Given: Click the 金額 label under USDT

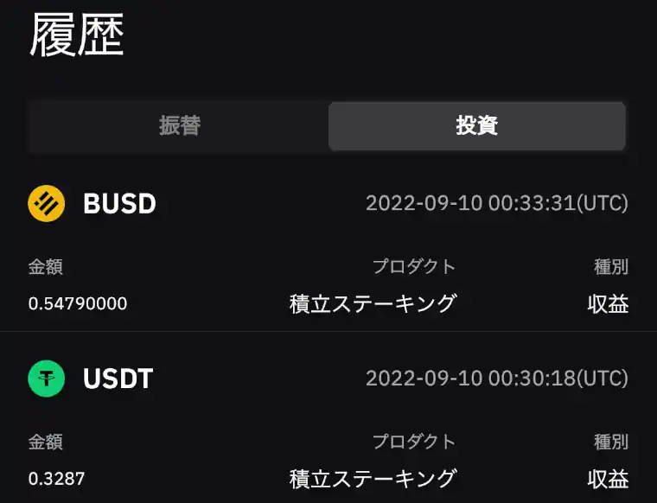Looking at the screenshot, I should pyautogui.click(x=45, y=442).
